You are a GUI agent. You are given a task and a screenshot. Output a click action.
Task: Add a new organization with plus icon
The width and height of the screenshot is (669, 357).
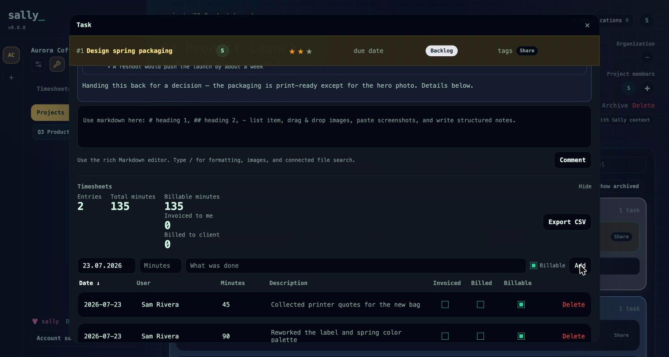tap(12, 78)
